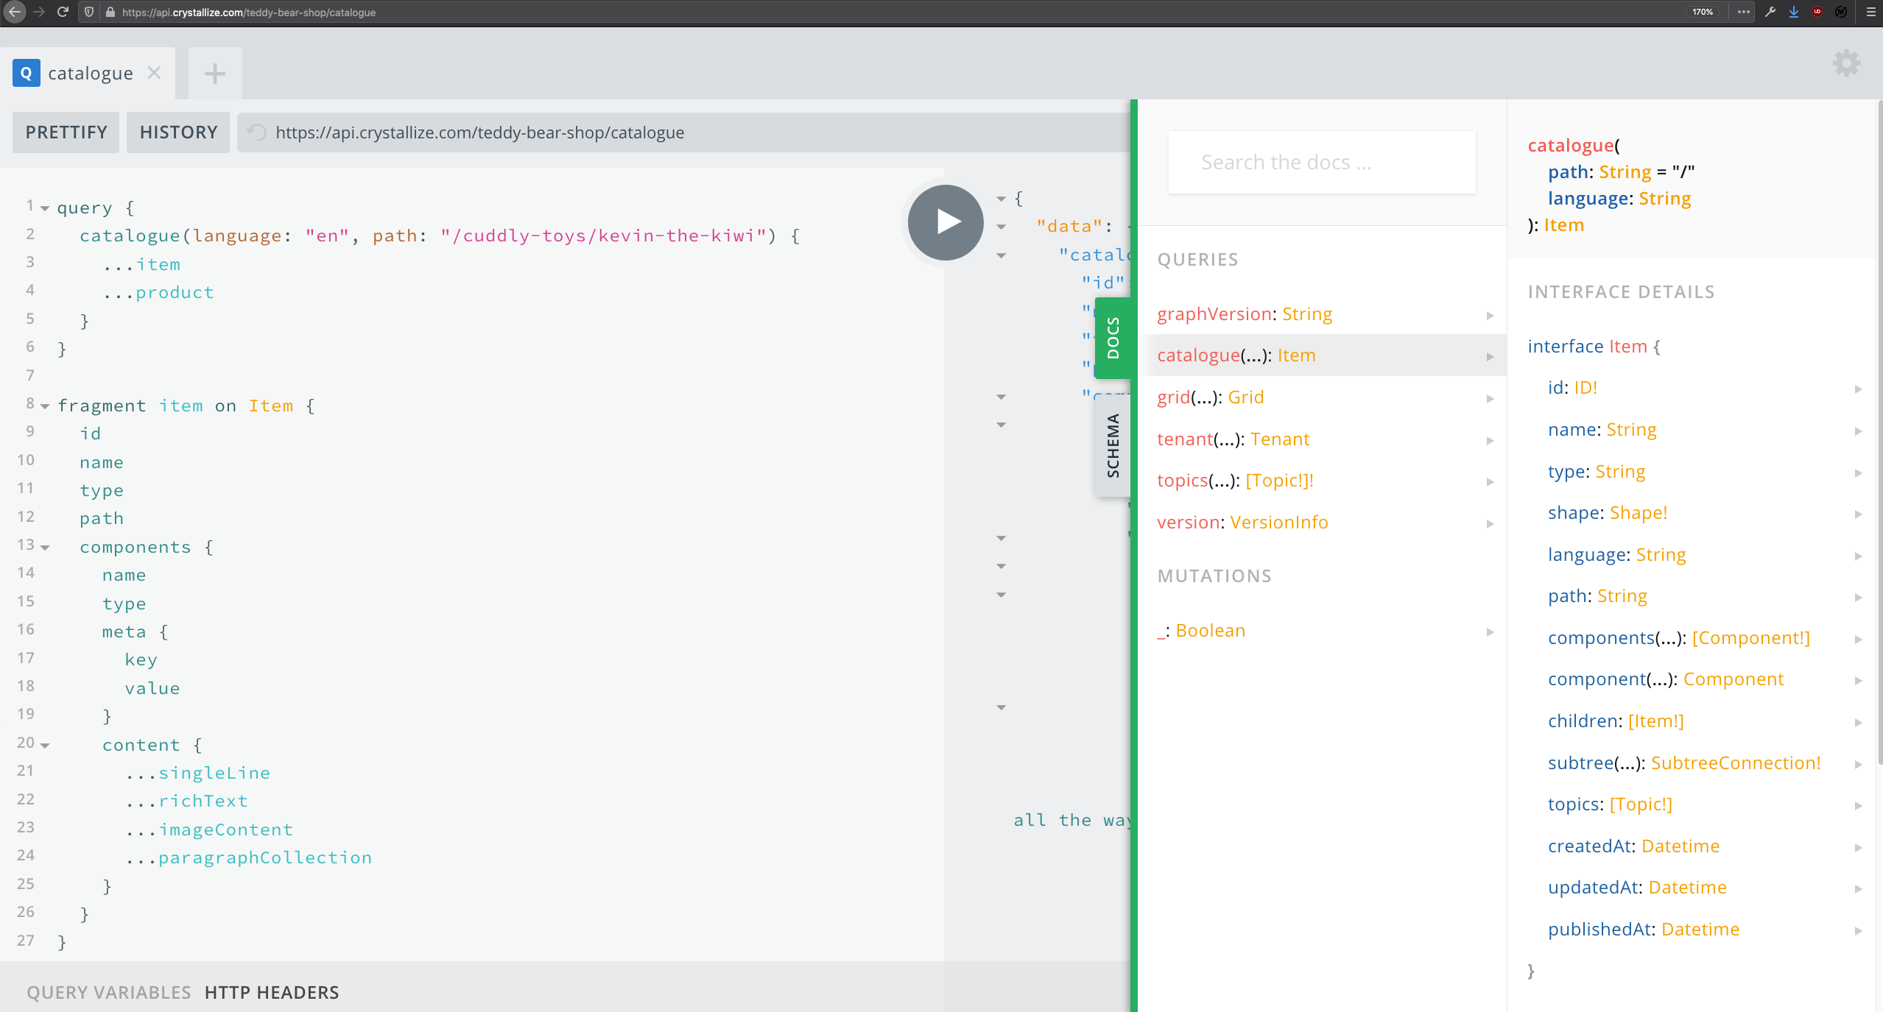The width and height of the screenshot is (1883, 1012).
Task: Click Item type in interface header
Action: (1627, 347)
